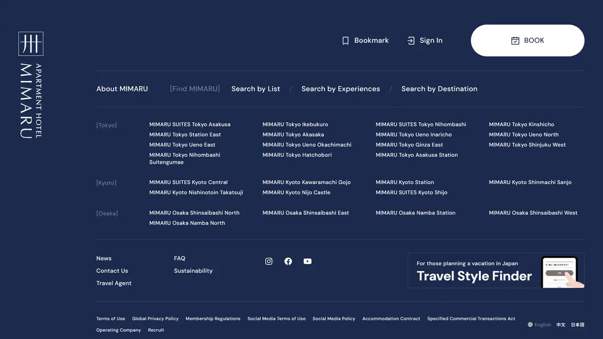Open MIMARU Osaka Namba Station
The image size is (603, 339).
[x=416, y=212]
